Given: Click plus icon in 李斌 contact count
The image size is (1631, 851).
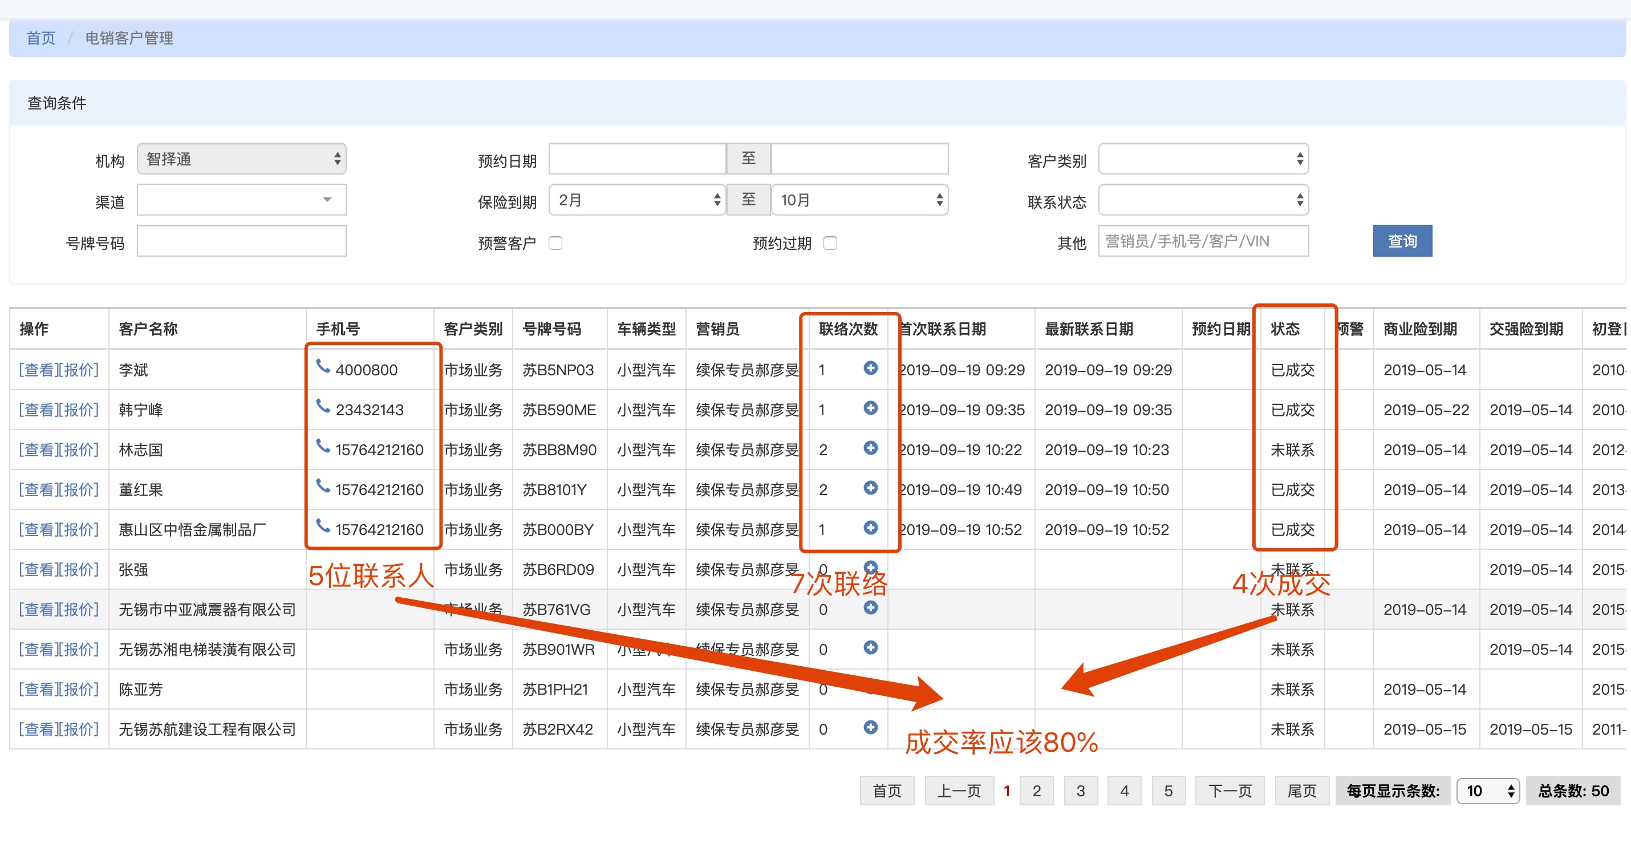Looking at the screenshot, I should point(871,368).
